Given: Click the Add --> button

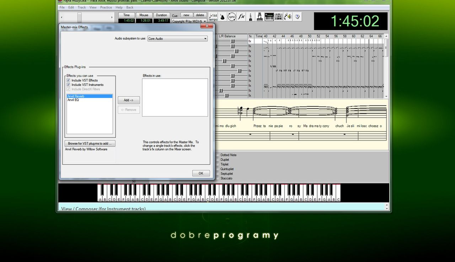Looking at the screenshot, I should (x=129, y=100).
